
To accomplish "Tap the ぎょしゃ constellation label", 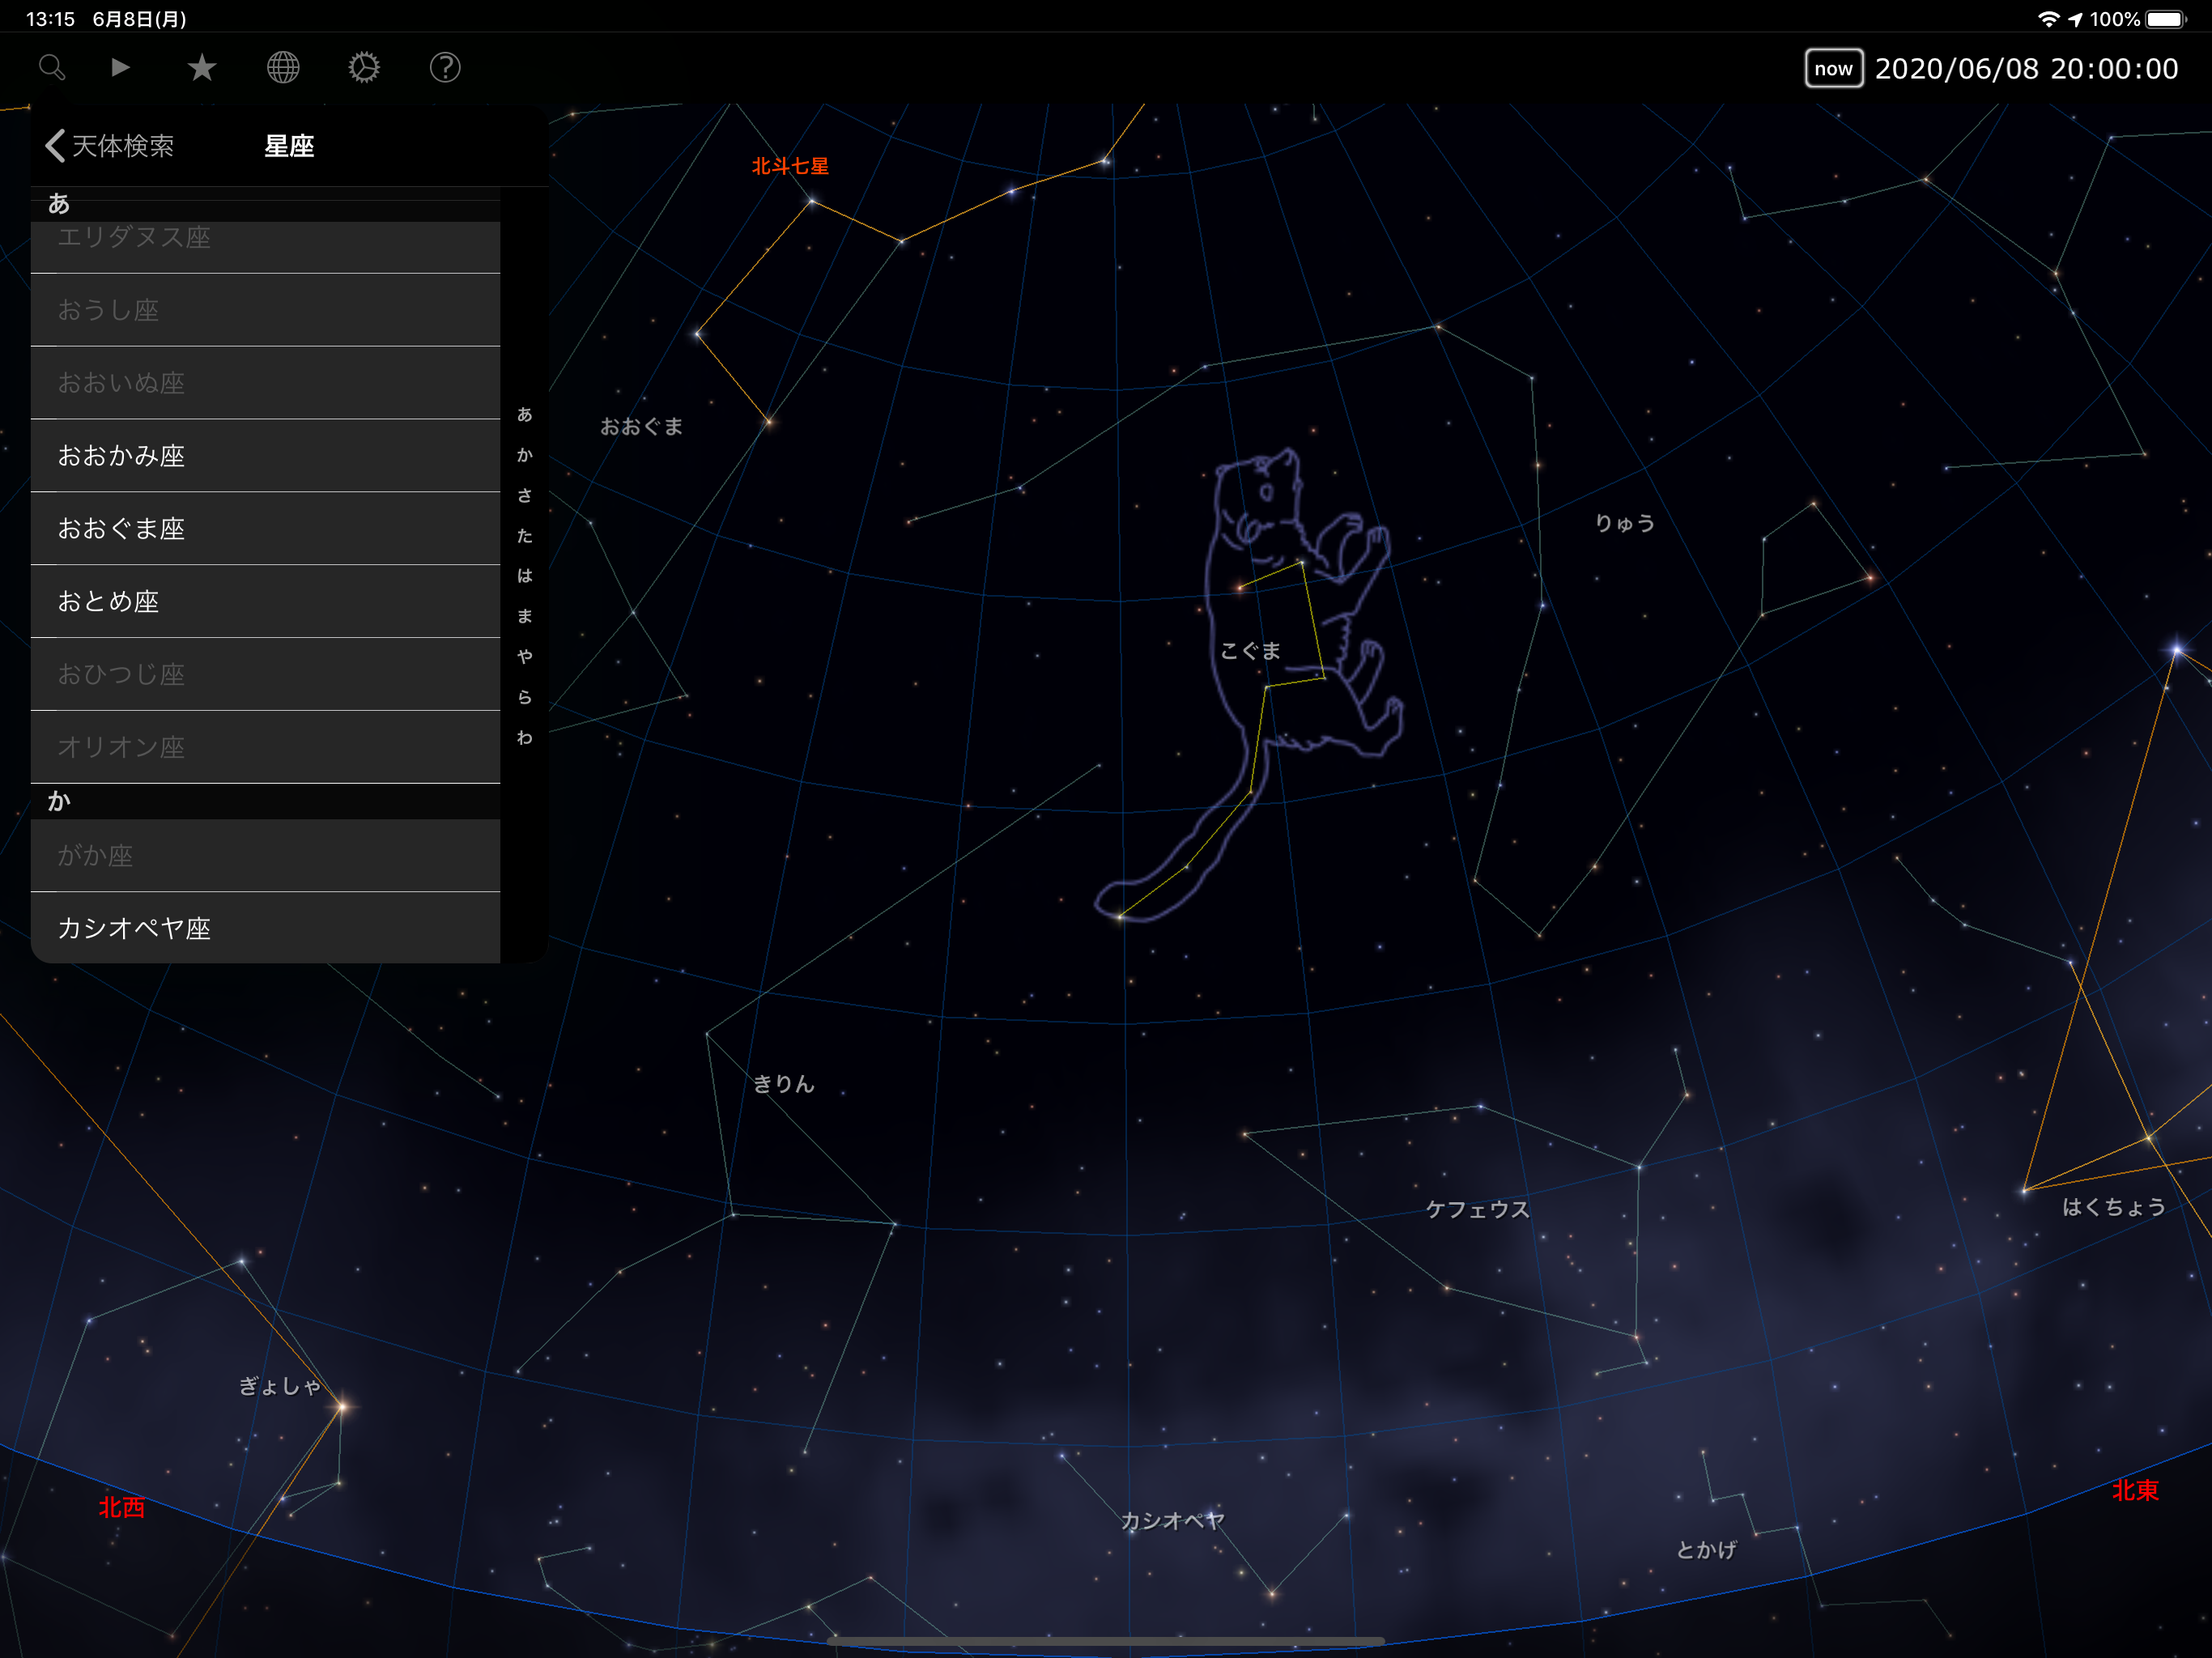I will coord(280,1386).
